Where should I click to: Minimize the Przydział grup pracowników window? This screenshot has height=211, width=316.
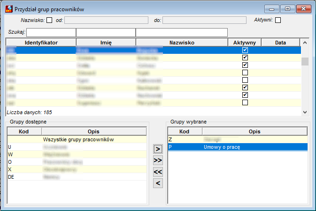tap(272, 9)
